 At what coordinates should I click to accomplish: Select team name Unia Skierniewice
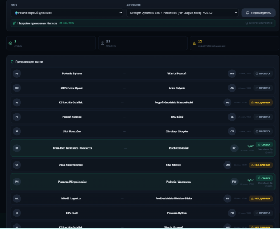[71, 165]
